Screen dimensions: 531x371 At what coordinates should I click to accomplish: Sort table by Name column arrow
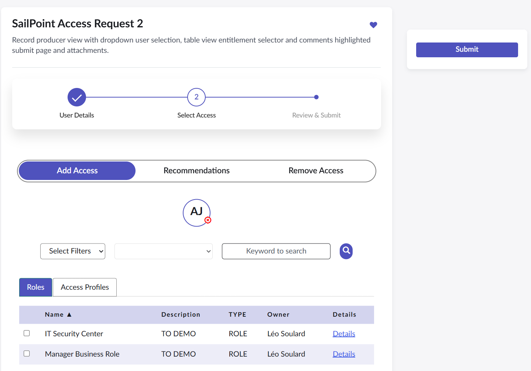click(x=69, y=314)
